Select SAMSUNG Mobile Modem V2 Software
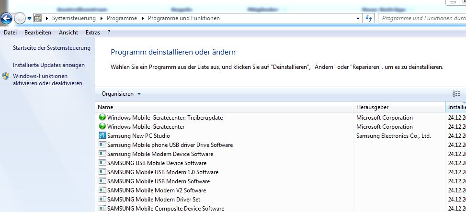Image resolution: width=466 pixels, height=212 pixels. tap(157, 190)
